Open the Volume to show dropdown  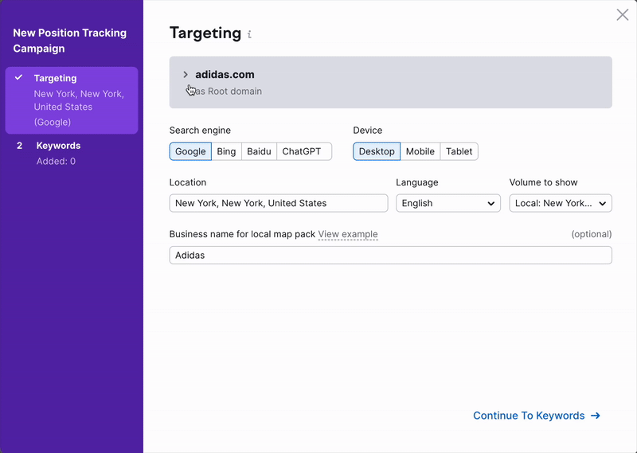coord(561,203)
